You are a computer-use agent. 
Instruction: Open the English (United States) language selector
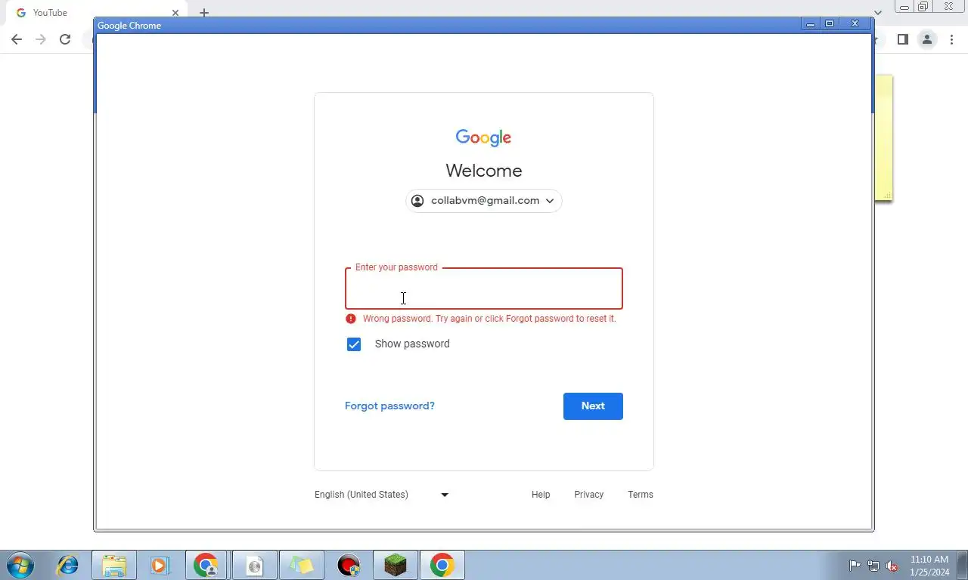pyautogui.click(x=382, y=495)
